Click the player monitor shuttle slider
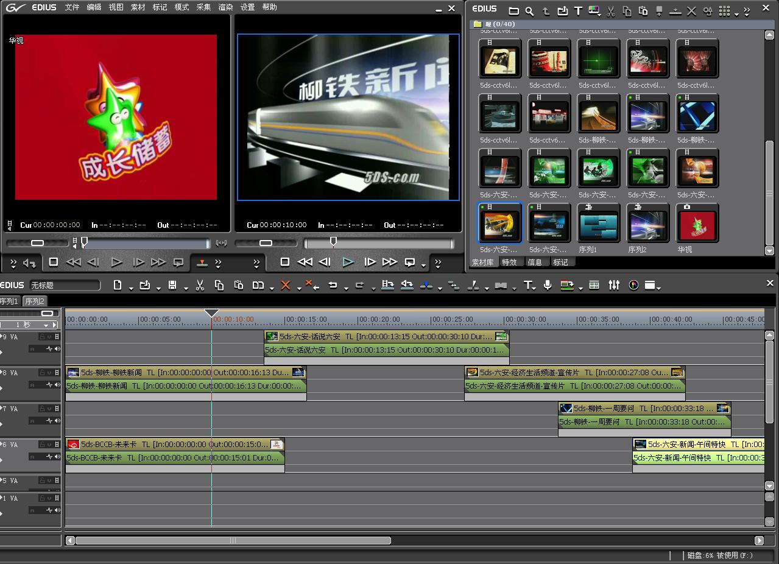 [x=37, y=243]
